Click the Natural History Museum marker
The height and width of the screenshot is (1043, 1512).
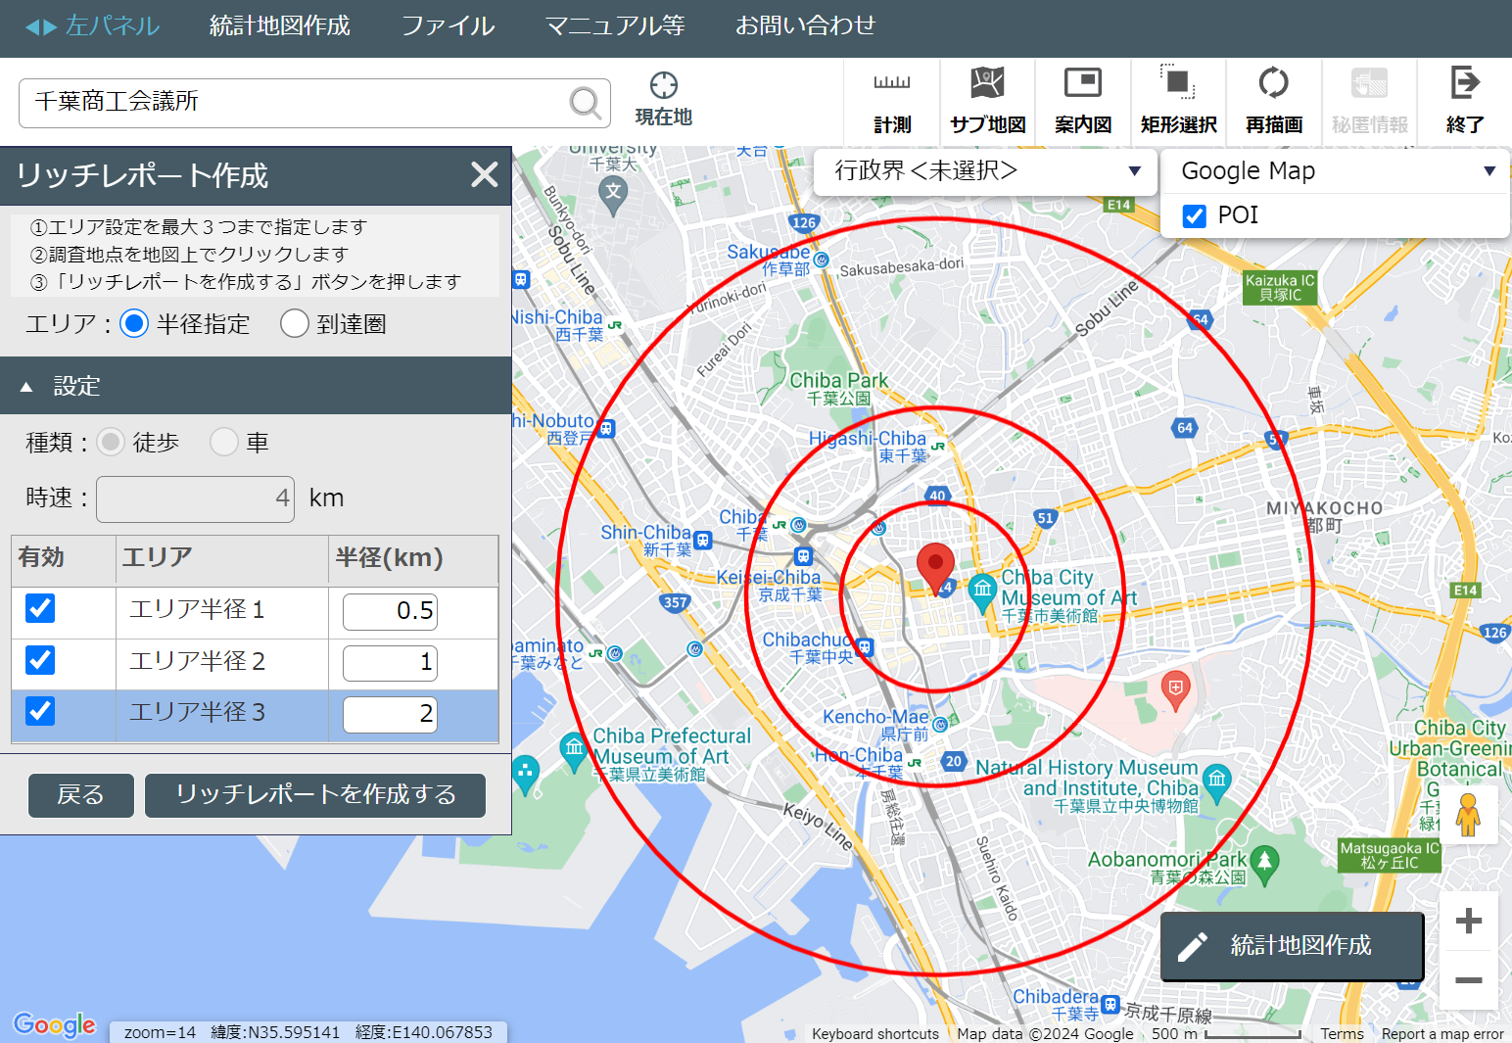(1216, 782)
